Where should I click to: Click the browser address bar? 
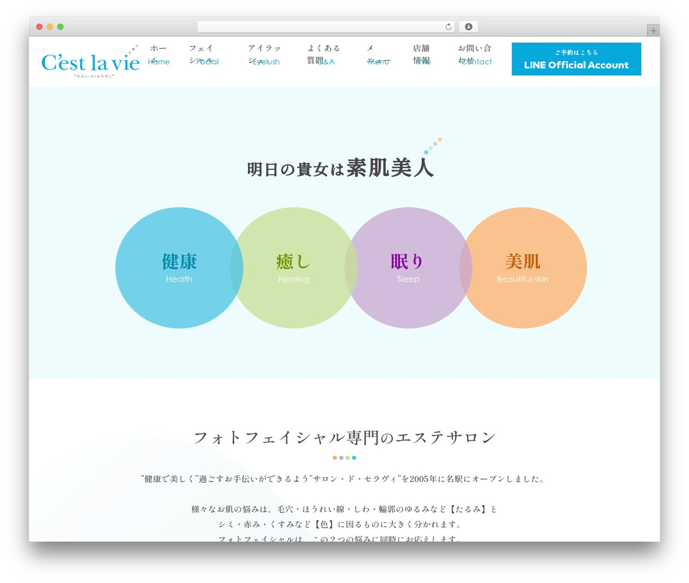pos(326,27)
